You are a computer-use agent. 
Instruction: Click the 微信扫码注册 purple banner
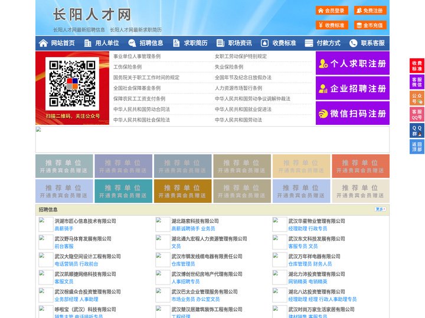[352, 113]
